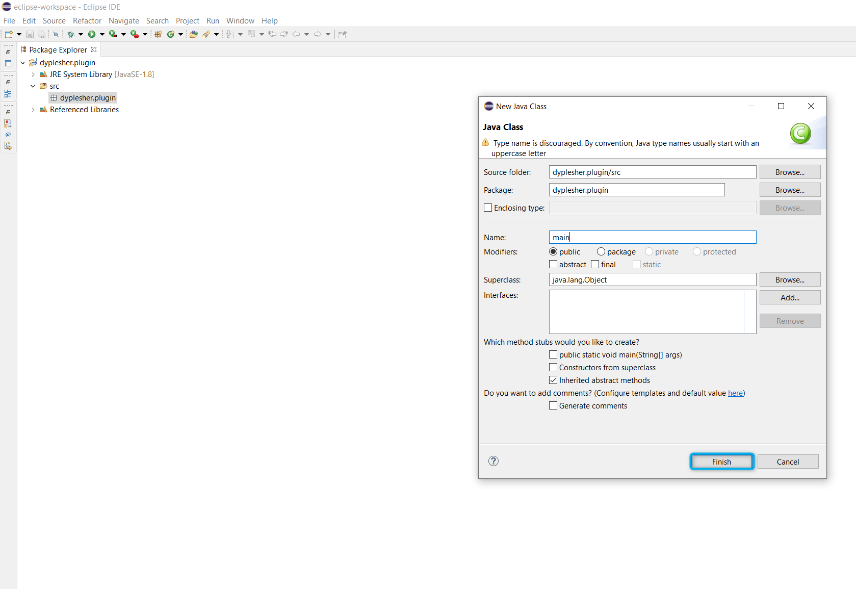
Task: Collapse the dyplesher.plugin project node
Action: pyautogui.click(x=22, y=63)
